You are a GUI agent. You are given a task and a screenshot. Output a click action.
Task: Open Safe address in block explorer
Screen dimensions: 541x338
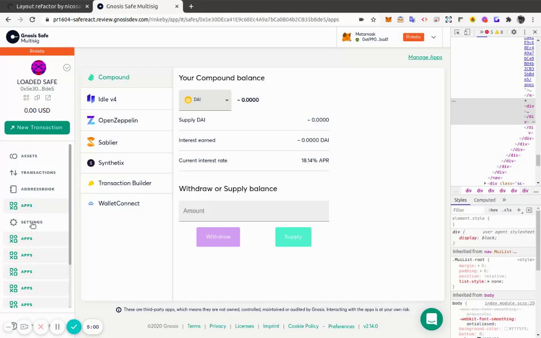click(48, 98)
